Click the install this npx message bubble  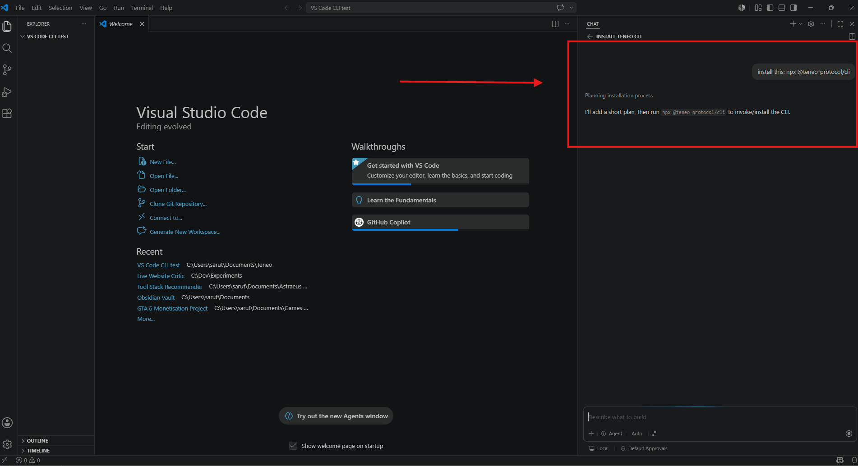pos(803,72)
